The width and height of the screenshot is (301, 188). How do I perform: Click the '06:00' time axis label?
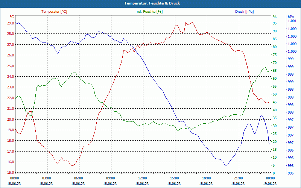(x=79, y=178)
